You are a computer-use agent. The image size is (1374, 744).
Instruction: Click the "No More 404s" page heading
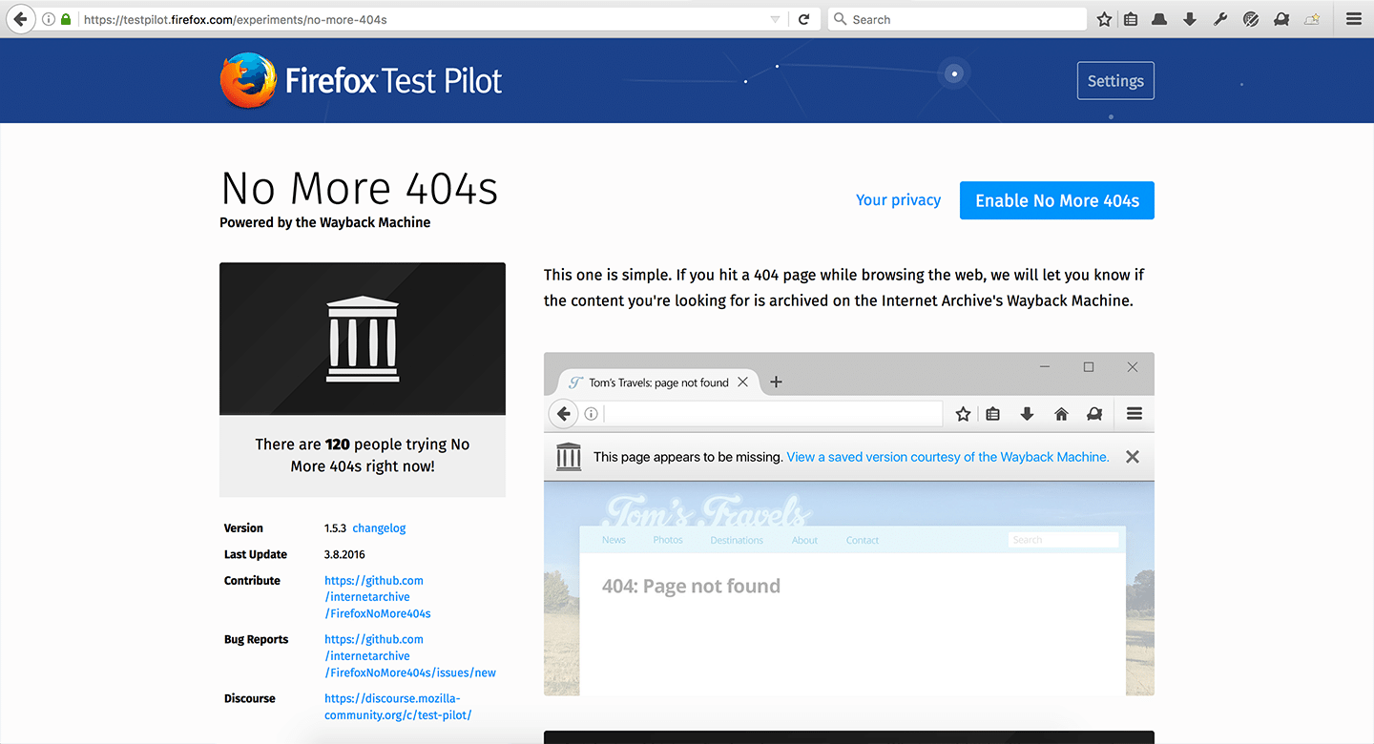pos(360,188)
